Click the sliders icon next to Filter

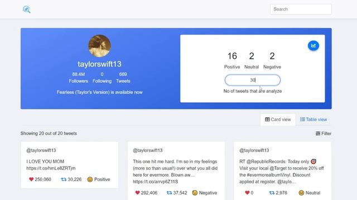click(318, 133)
